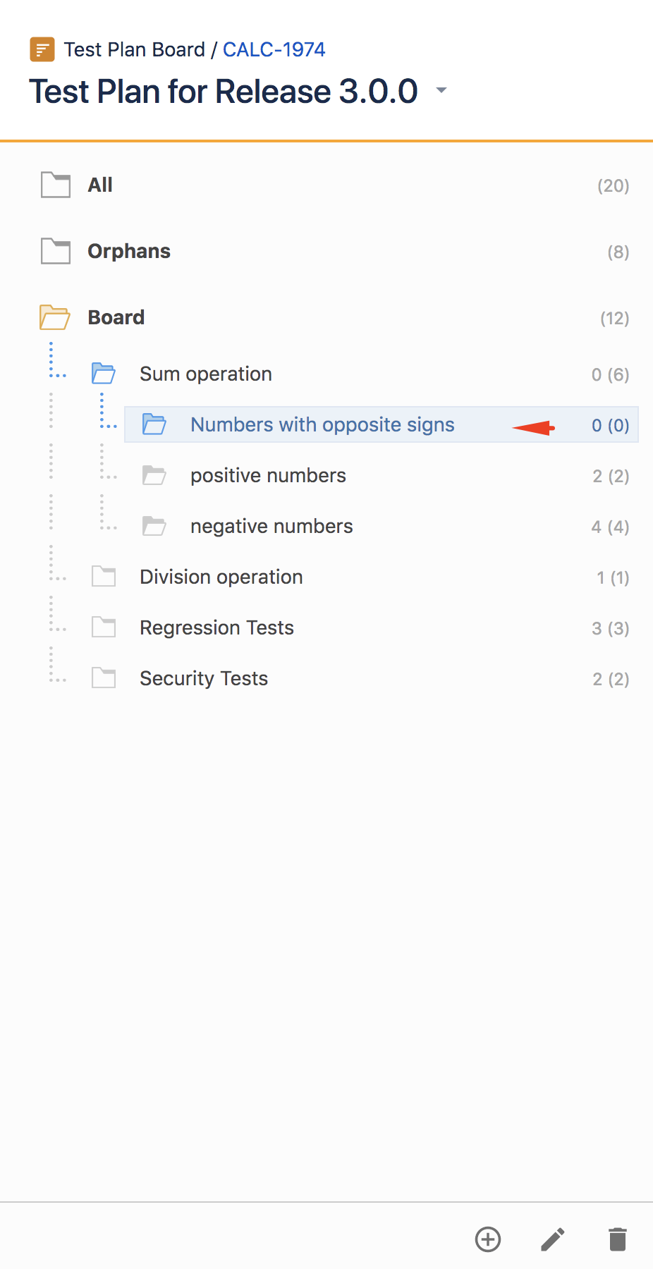The image size is (653, 1269).
Task: Click the Test Plan for Release 3.0.0 title
Action: point(224,92)
